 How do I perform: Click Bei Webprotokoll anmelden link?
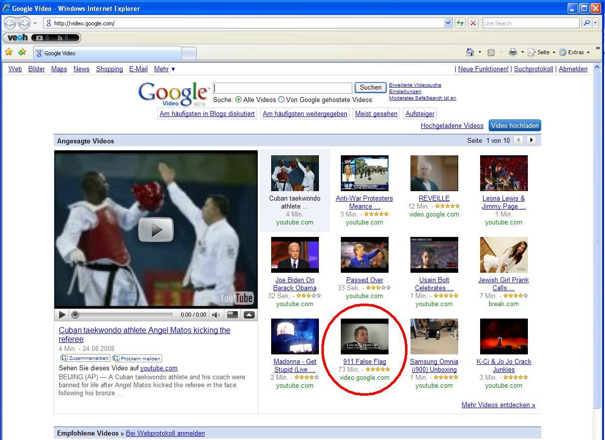(x=165, y=433)
